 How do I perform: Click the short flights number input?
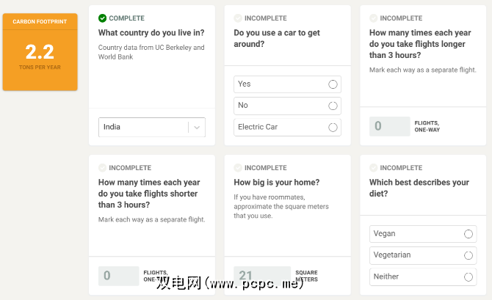pos(118,276)
